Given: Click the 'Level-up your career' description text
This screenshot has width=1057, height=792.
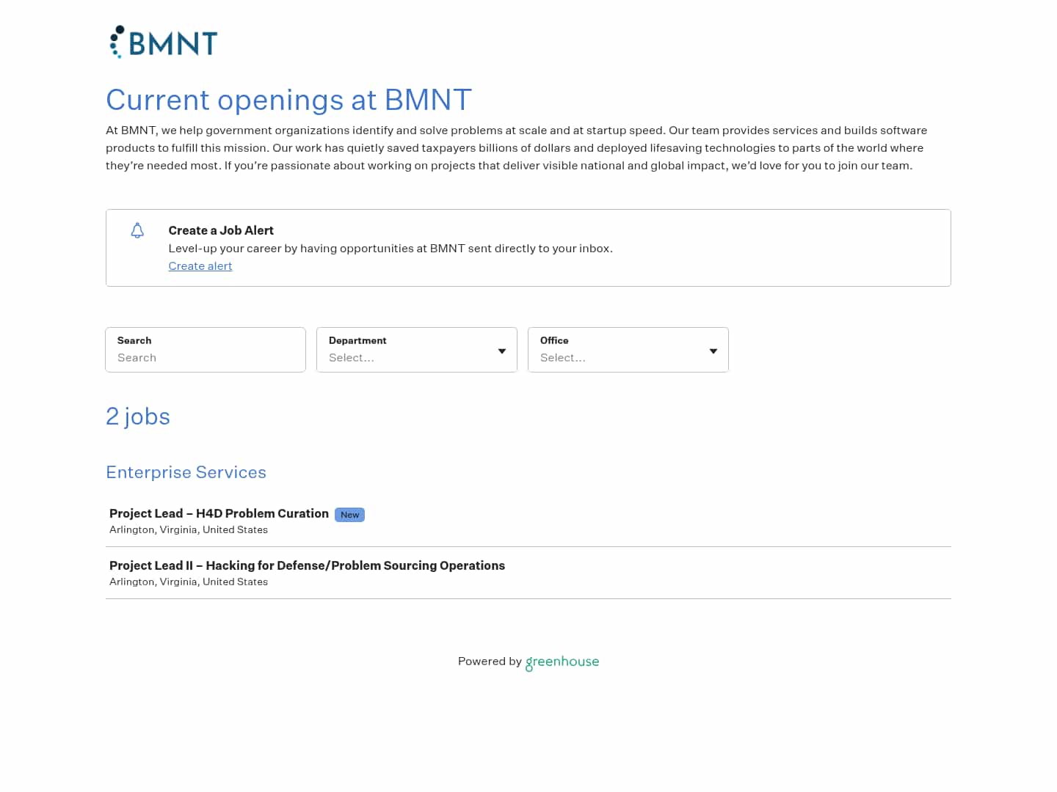Looking at the screenshot, I should 391,249.
